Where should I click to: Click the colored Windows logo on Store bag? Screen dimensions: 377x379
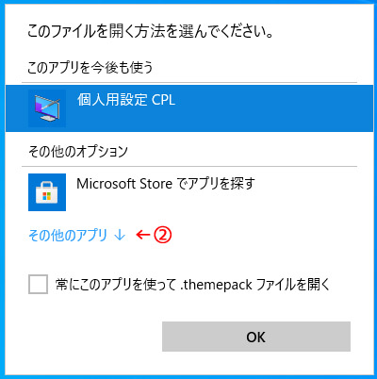tap(47, 196)
